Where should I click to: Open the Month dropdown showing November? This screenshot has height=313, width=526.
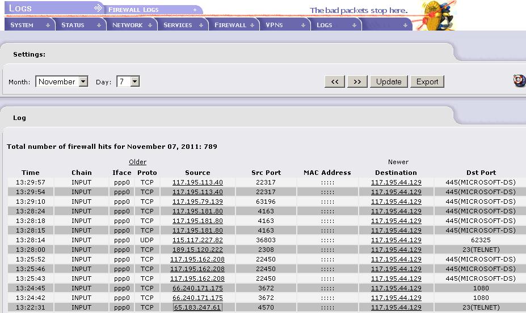pyautogui.click(x=62, y=82)
